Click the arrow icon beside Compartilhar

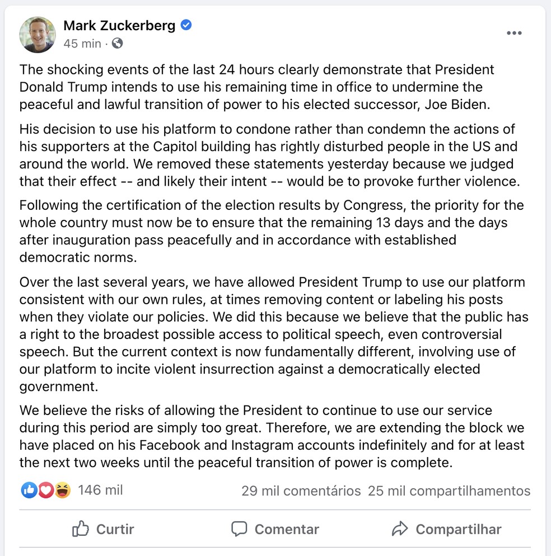pyautogui.click(x=400, y=529)
